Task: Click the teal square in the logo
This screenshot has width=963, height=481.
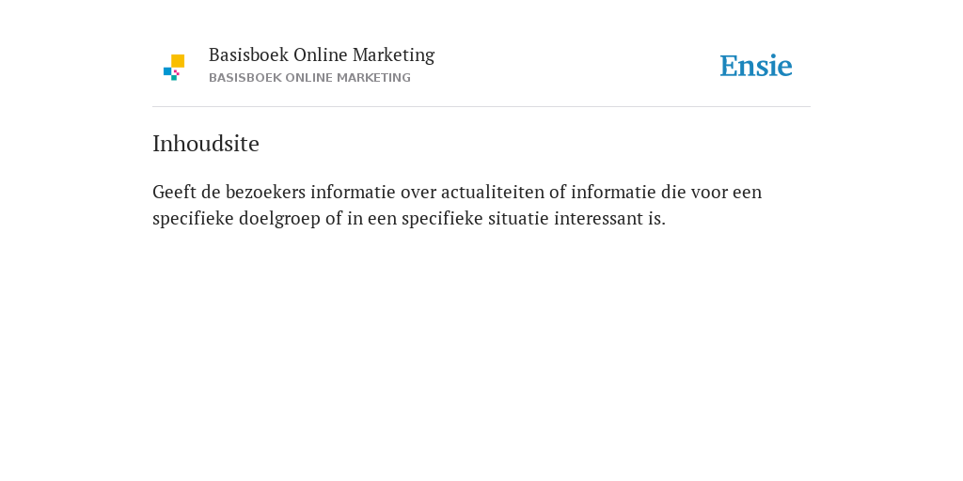Action: click(x=174, y=78)
